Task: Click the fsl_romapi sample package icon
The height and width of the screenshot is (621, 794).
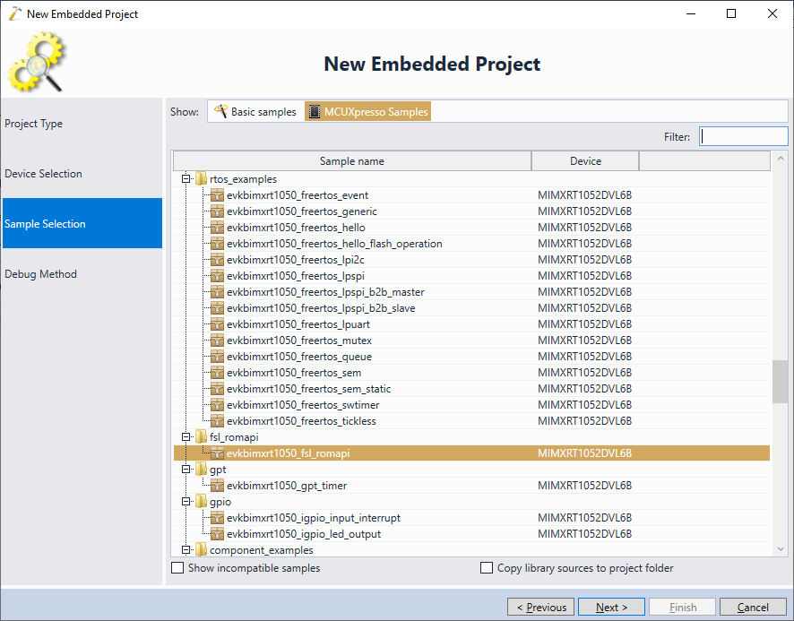Action: pos(217,453)
